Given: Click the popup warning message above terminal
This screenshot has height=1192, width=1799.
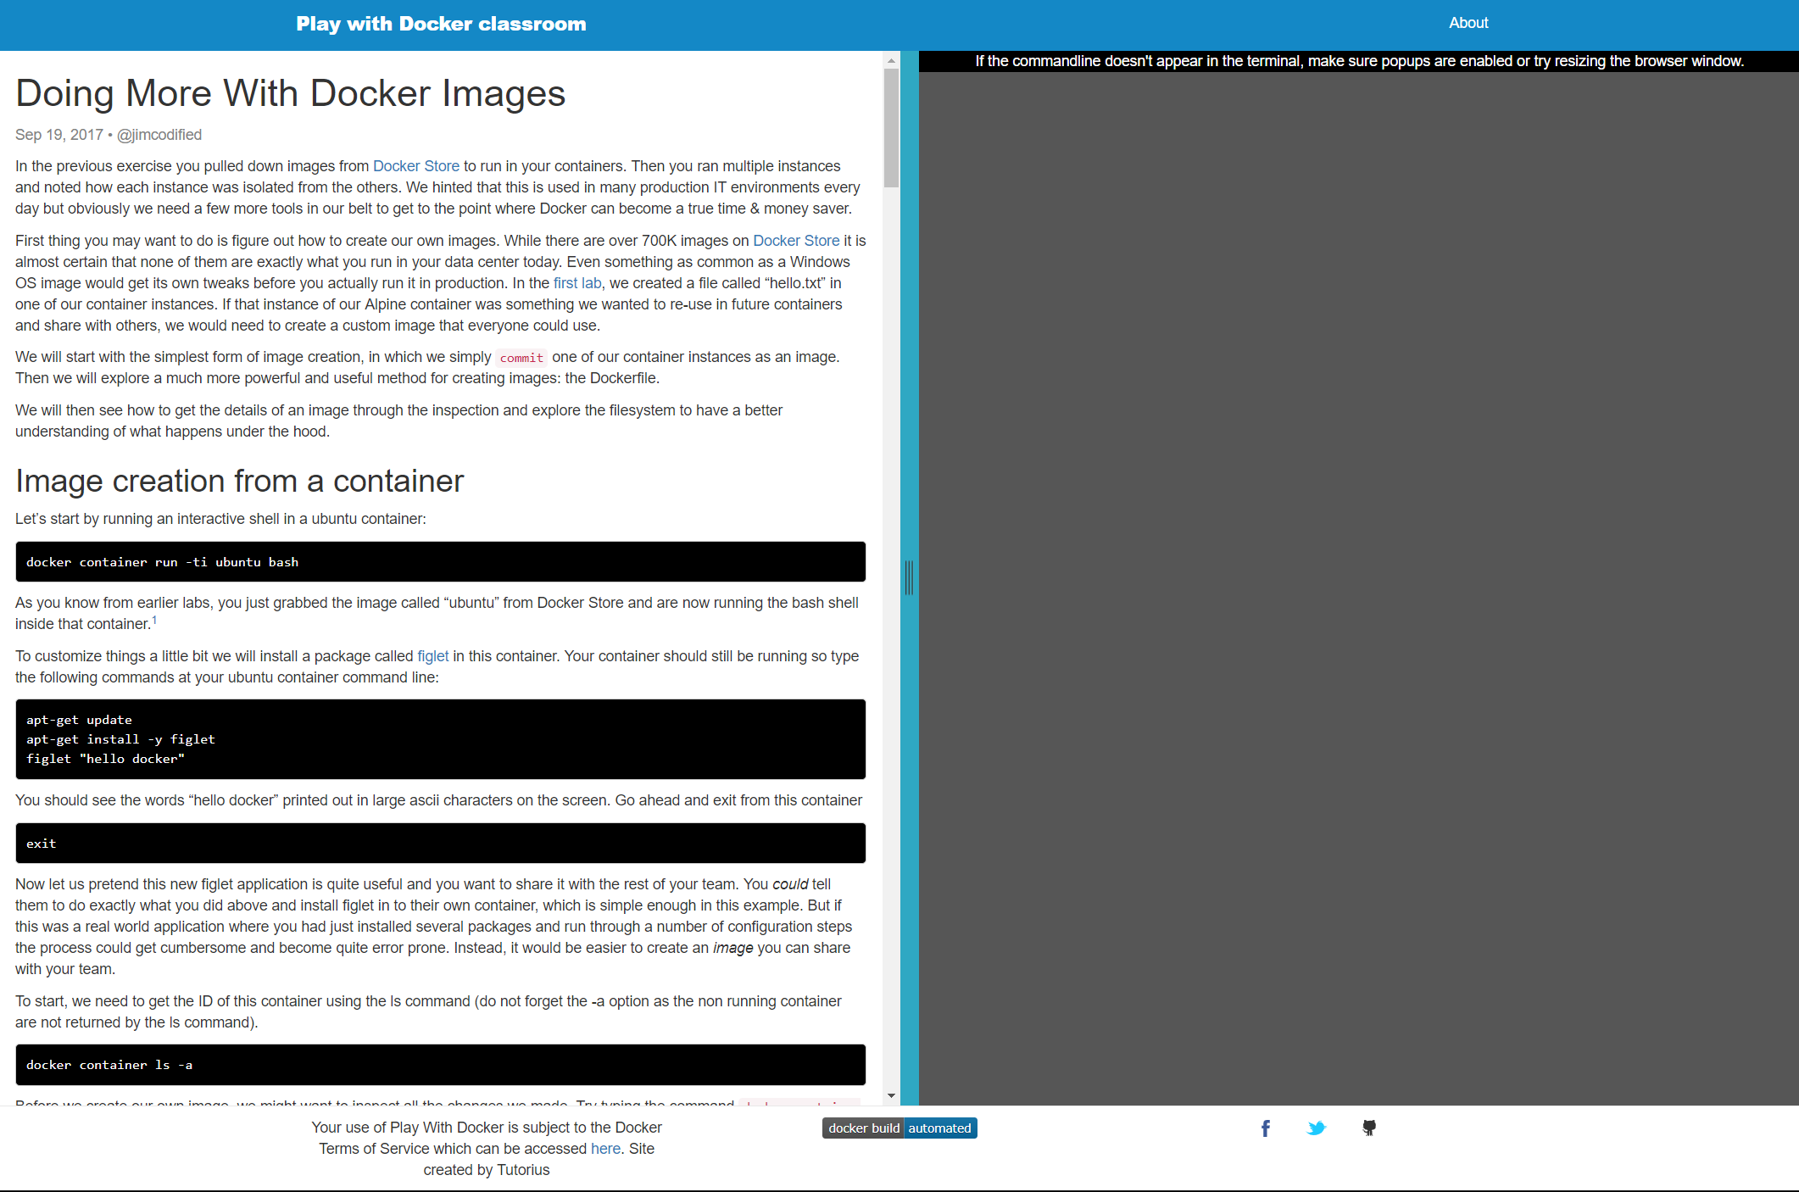Looking at the screenshot, I should pyautogui.click(x=1359, y=61).
